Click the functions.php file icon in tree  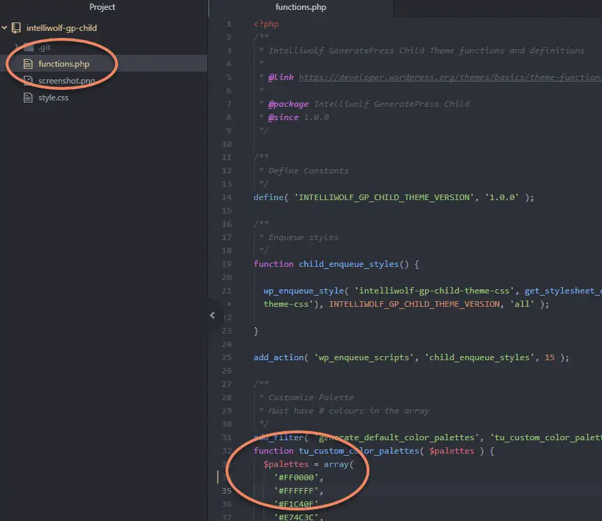click(x=28, y=64)
